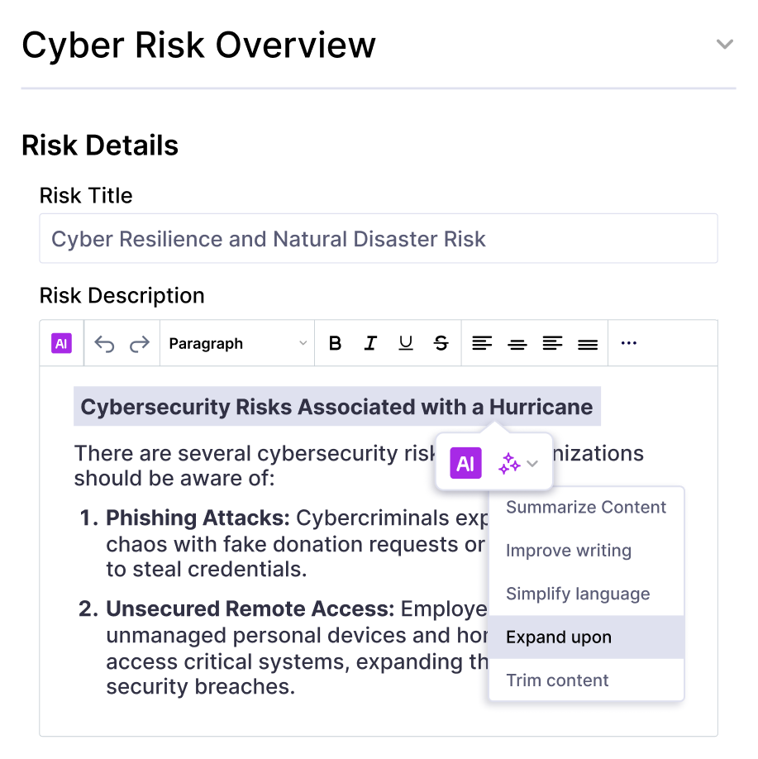Toggle underline formatting

coord(405,344)
